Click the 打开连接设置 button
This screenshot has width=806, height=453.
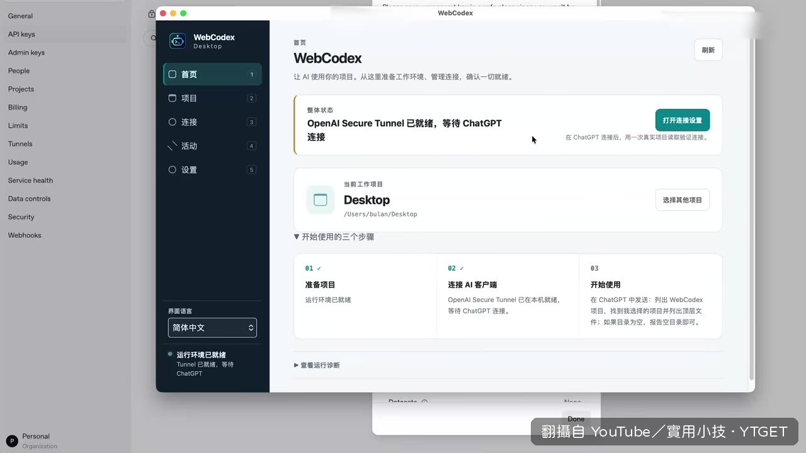[x=683, y=120]
